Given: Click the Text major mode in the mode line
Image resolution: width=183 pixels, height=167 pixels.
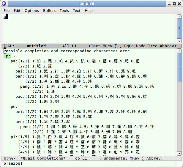Looking at the screenshot, I should [96, 46].
